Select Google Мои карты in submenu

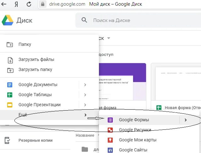coord(149,140)
